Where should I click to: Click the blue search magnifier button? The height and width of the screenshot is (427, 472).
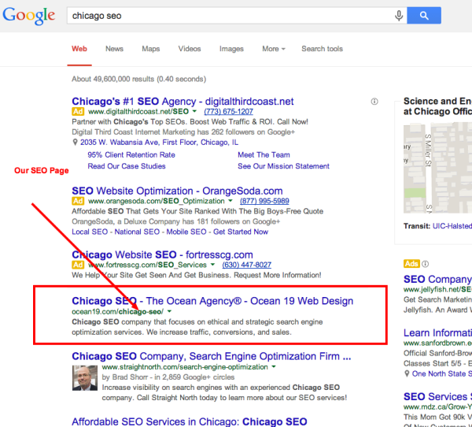click(424, 16)
